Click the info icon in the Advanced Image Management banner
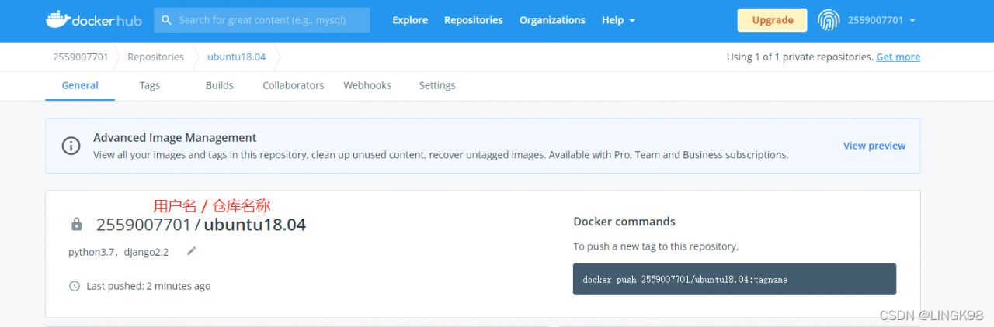The width and height of the screenshot is (994, 327). pos(71,146)
